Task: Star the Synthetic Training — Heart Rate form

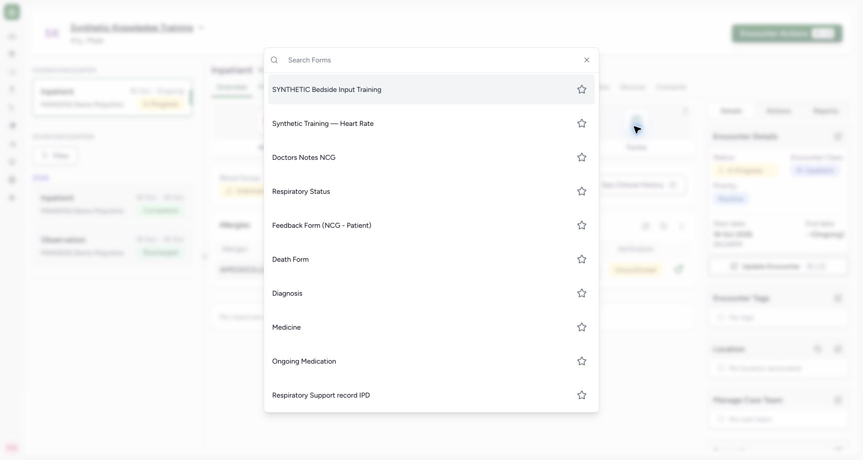Action: point(582,123)
